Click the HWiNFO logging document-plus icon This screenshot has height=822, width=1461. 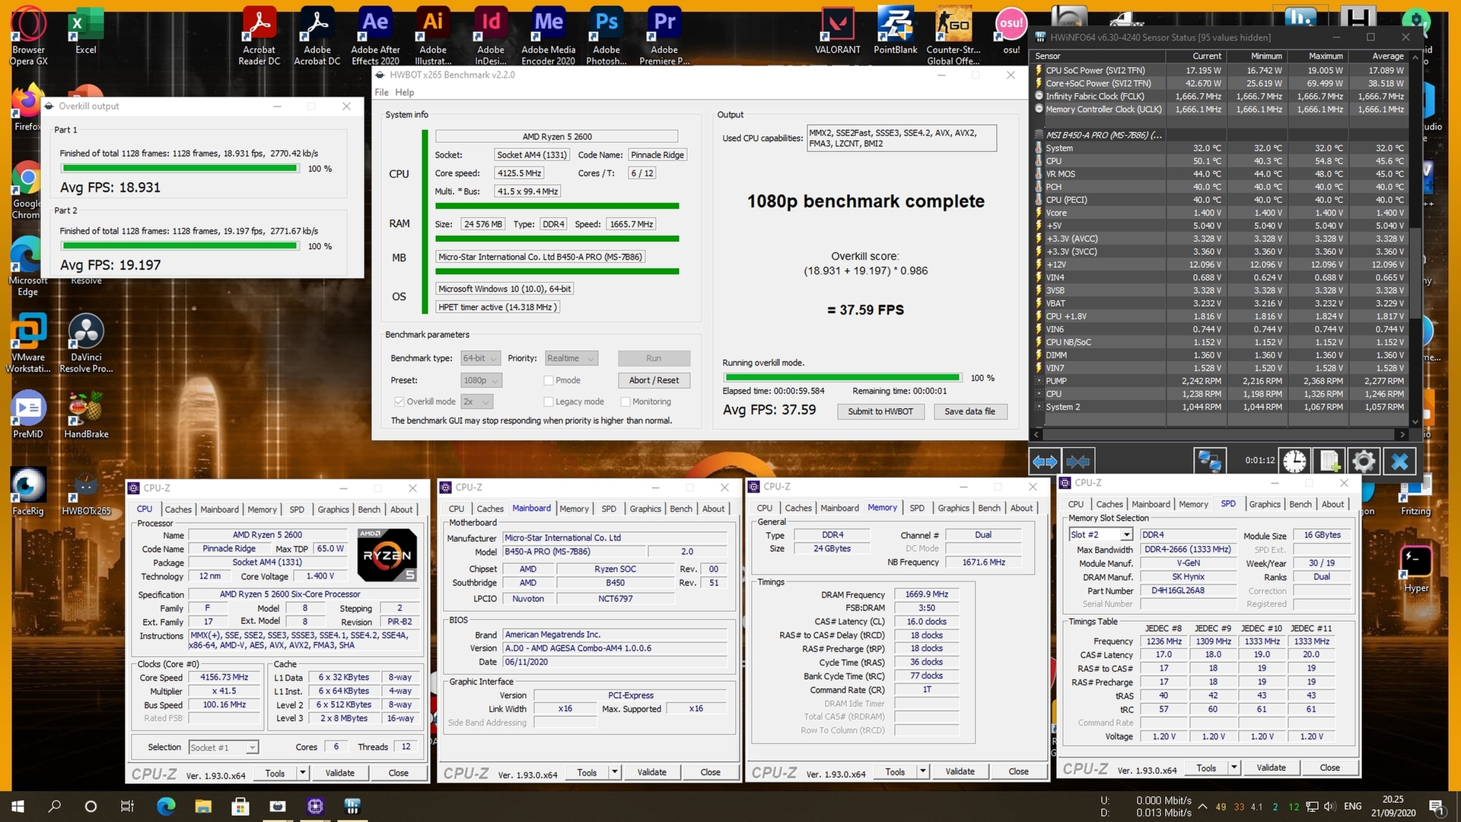(x=1329, y=461)
